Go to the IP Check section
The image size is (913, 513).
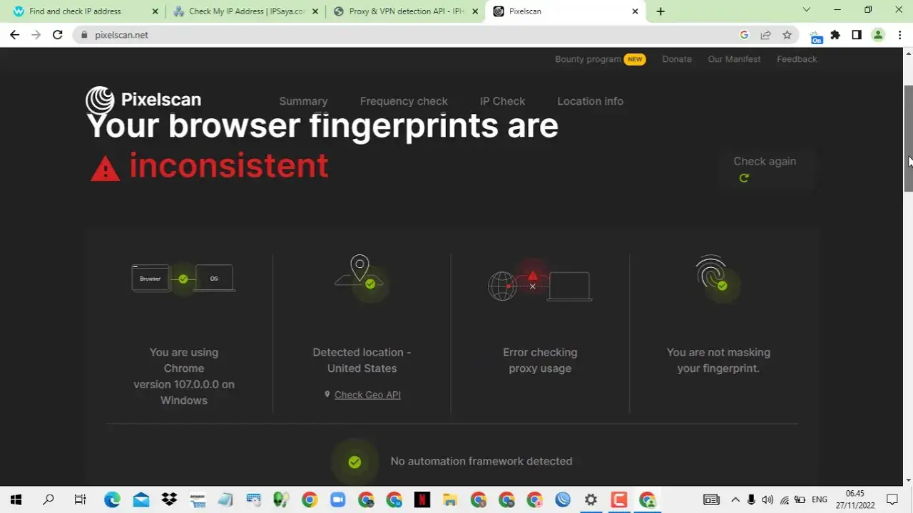point(502,101)
